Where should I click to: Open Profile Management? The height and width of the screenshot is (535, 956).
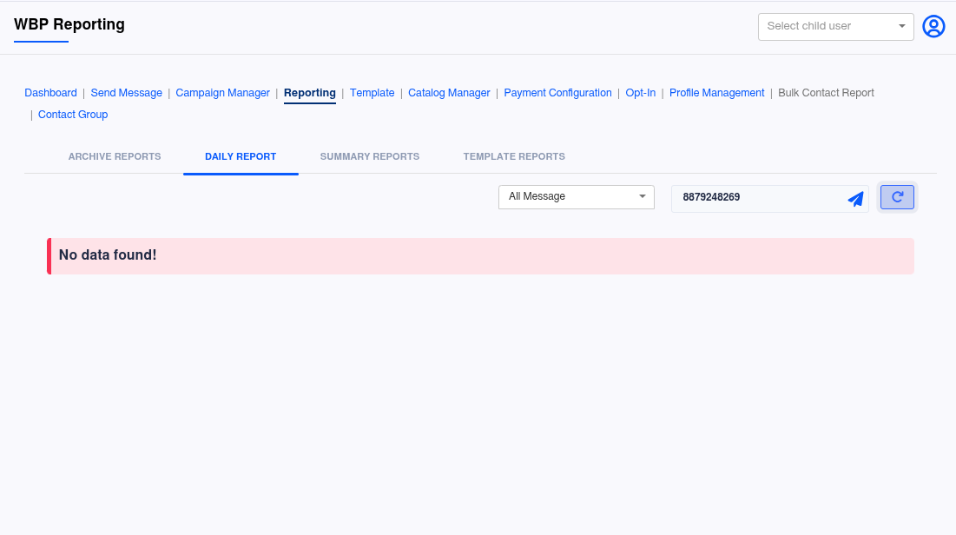(717, 93)
